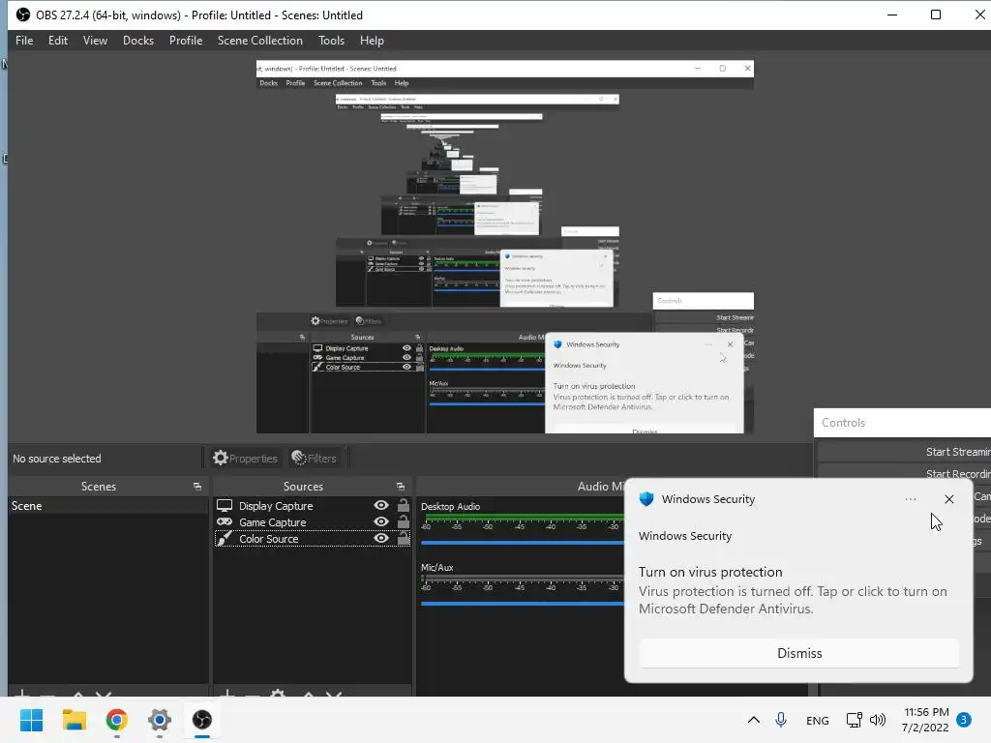Dismiss the Windows Security notification

pyautogui.click(x=799, y=653)
